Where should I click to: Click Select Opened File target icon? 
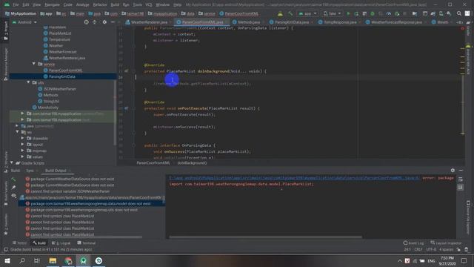[87, 22]
